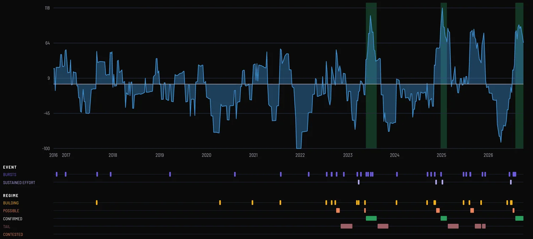Screen dimensions: 533x239
Task: Click the Building marker in mid-2017
Action: pyautogui.click(x=97, y=203)
